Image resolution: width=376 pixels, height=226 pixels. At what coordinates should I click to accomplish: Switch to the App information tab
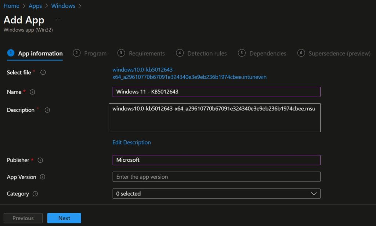[x=35, y=53]
